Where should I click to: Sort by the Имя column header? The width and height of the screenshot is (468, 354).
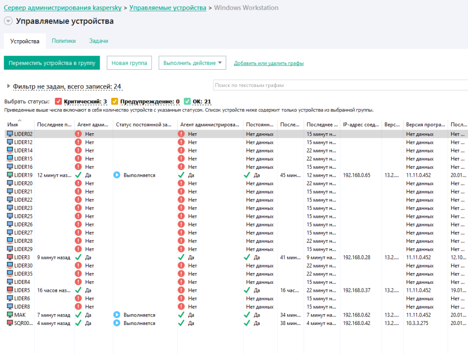(13, 124)
